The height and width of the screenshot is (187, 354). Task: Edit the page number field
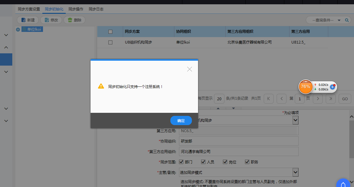click(300, 99)
